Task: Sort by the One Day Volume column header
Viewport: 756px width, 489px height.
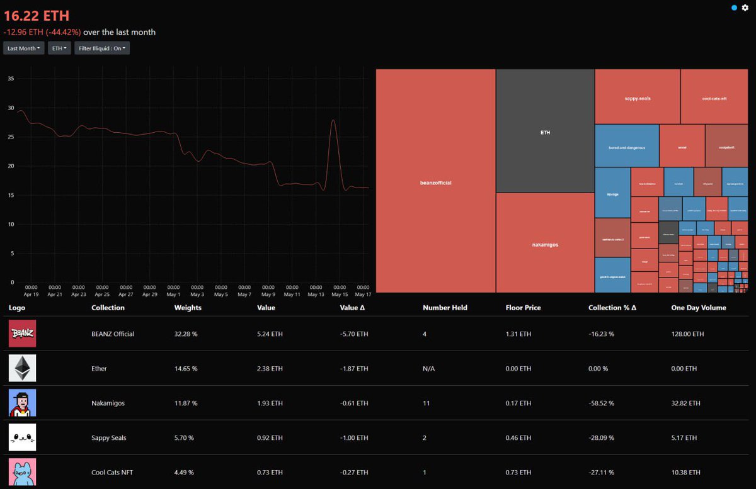Action: click(699, 308)
